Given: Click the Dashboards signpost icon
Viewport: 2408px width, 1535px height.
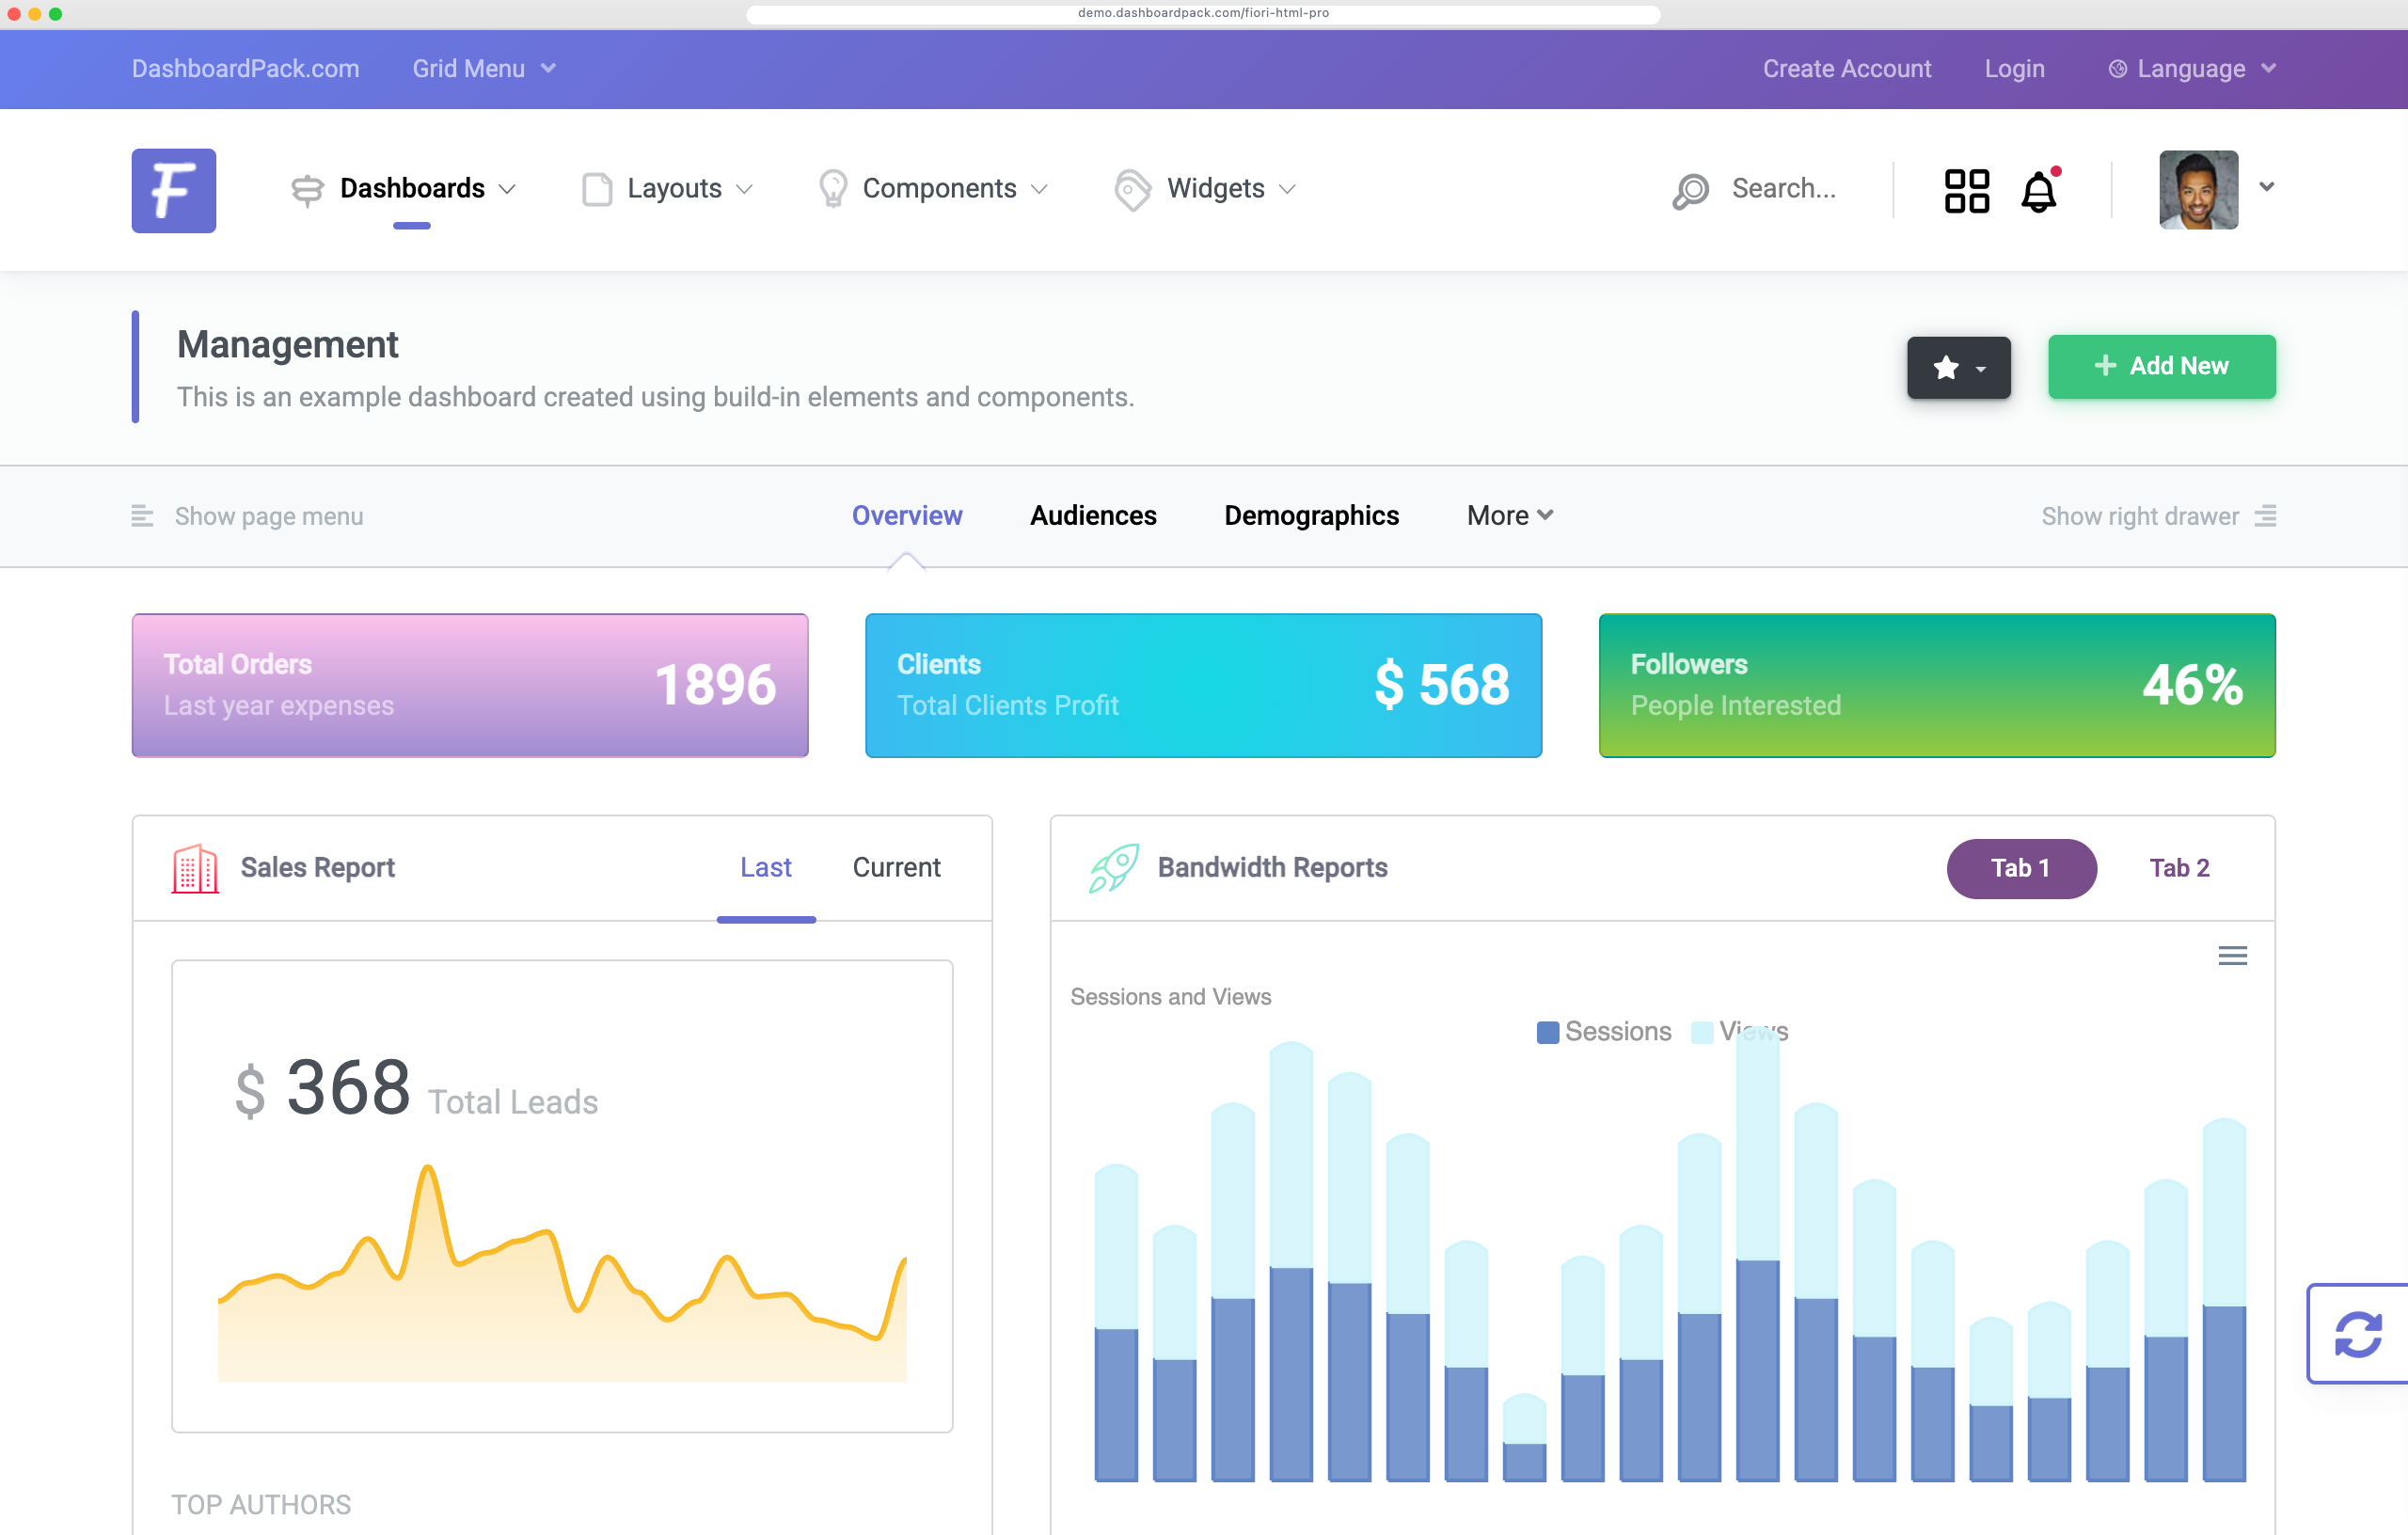Looking at the screenshot, I should pyautogui.click(x=307, y=190).
